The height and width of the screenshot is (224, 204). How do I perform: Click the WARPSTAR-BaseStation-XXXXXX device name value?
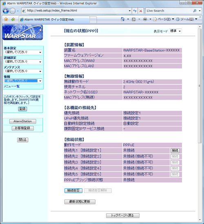pos(151,50)
